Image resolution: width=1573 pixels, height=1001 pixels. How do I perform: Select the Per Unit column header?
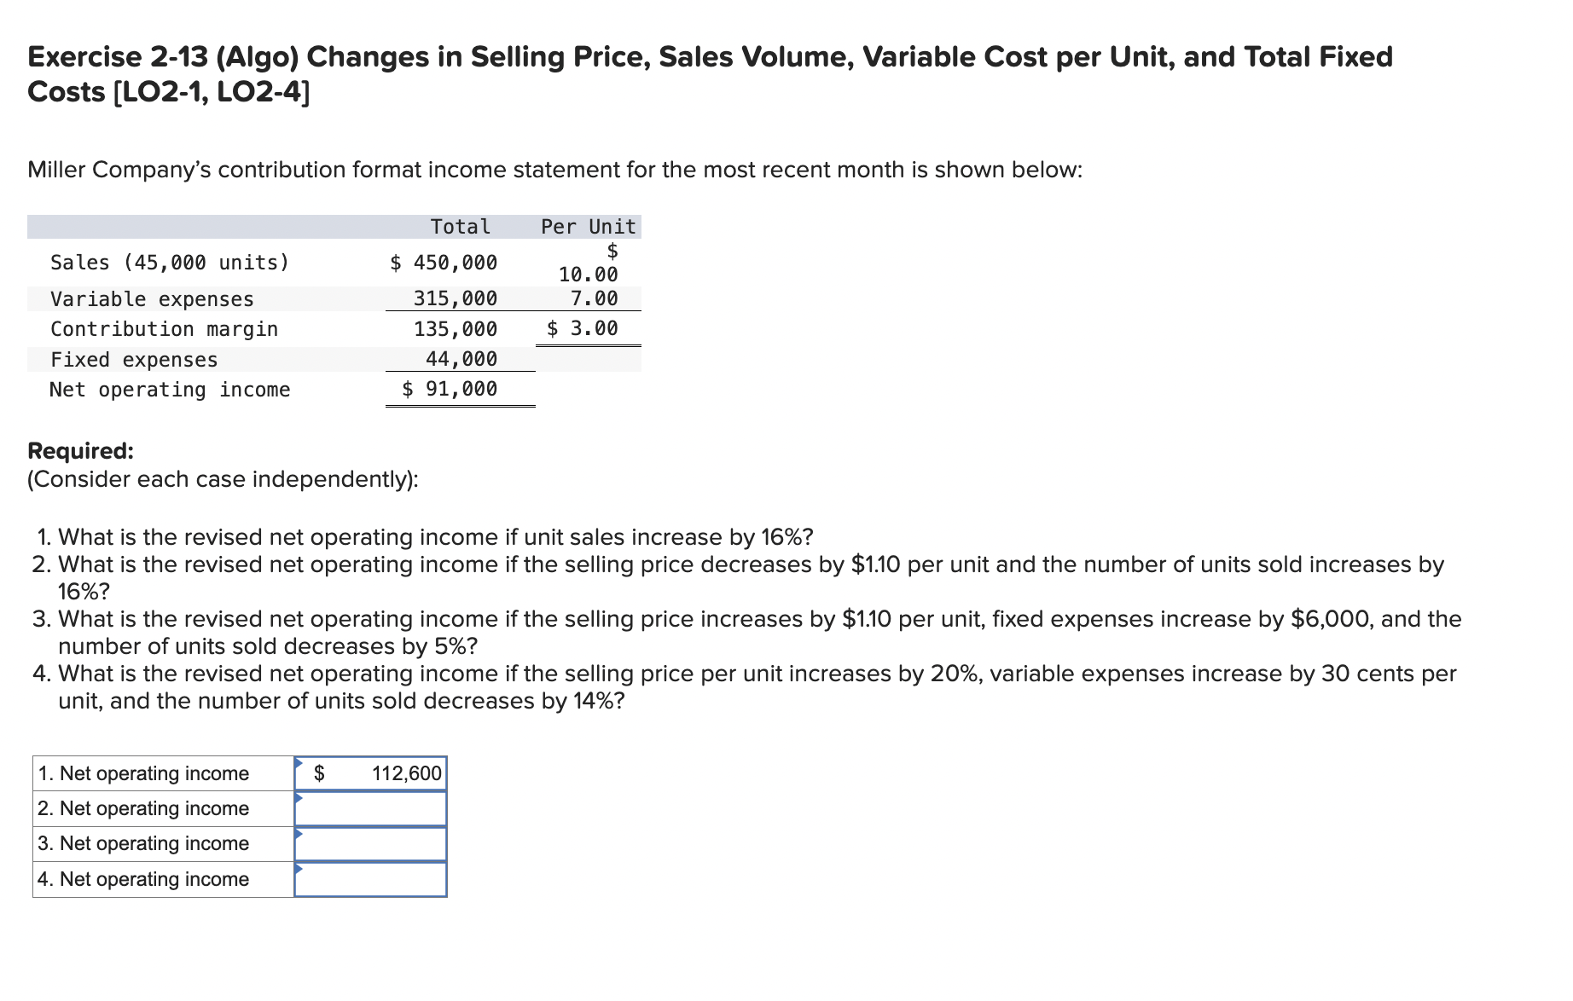[x=588, y=227]
